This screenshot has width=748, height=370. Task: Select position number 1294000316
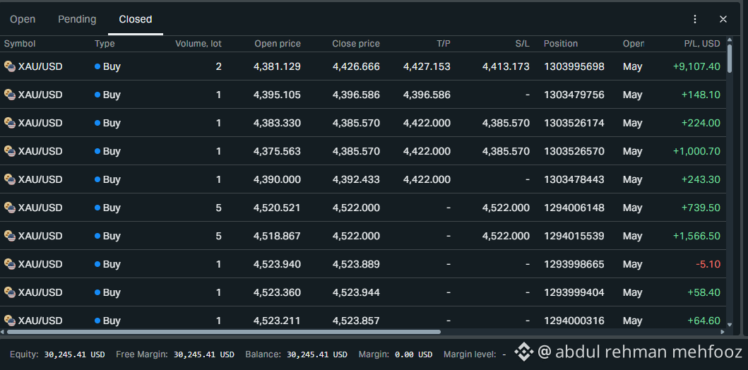574,321
